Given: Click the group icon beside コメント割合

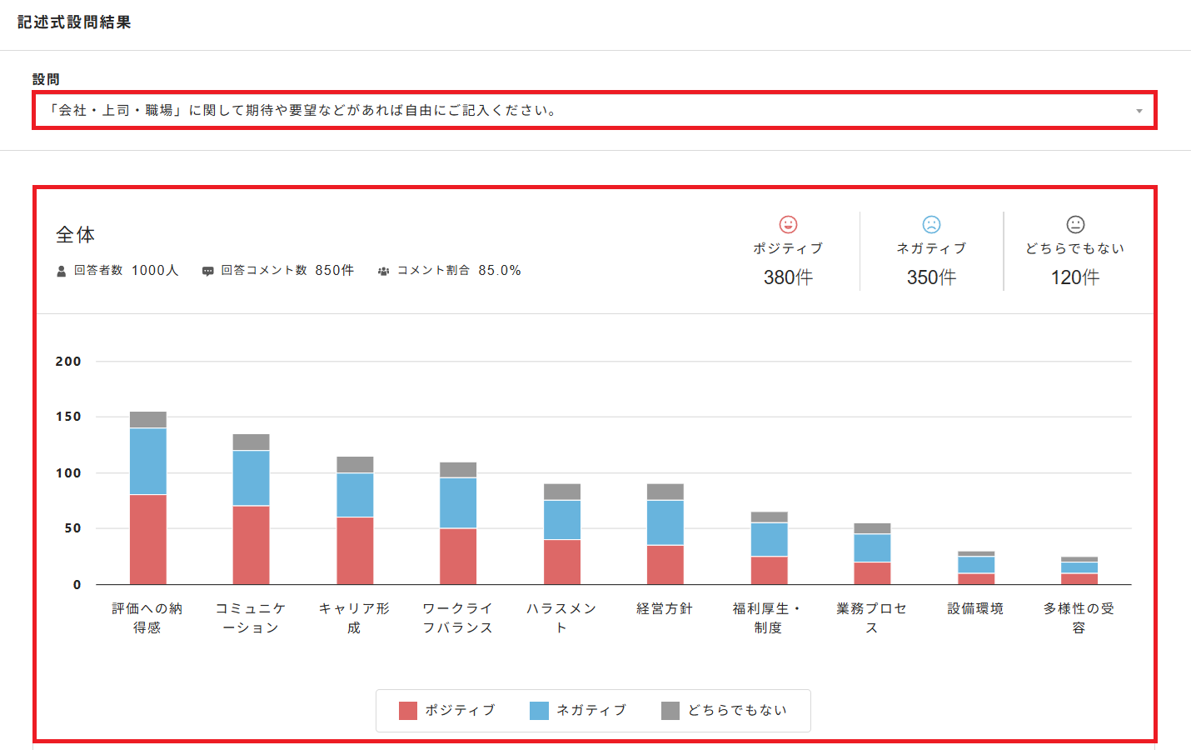Looking at the screenshot, I should (x=383, y=271).
